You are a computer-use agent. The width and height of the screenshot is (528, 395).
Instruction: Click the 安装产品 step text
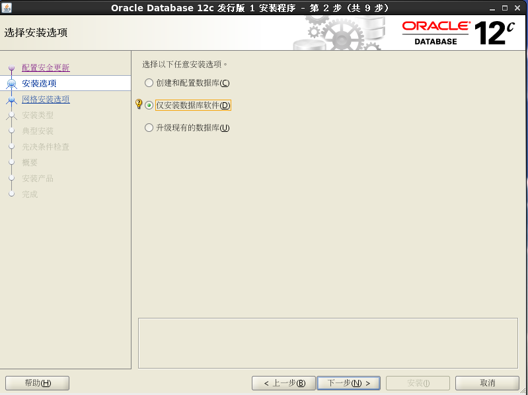(38, 178)
